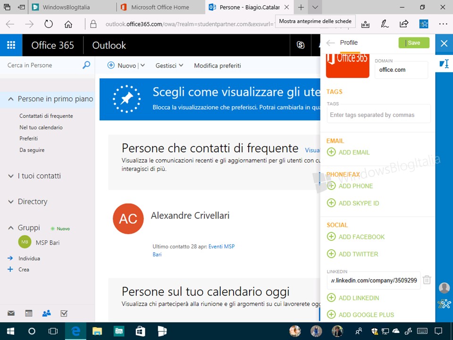Open Skype from the Office 365 header

301,45
